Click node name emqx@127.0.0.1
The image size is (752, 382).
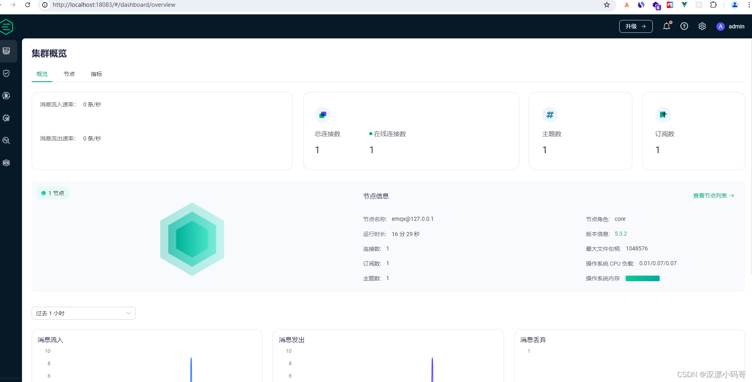[x=412, y=219]
